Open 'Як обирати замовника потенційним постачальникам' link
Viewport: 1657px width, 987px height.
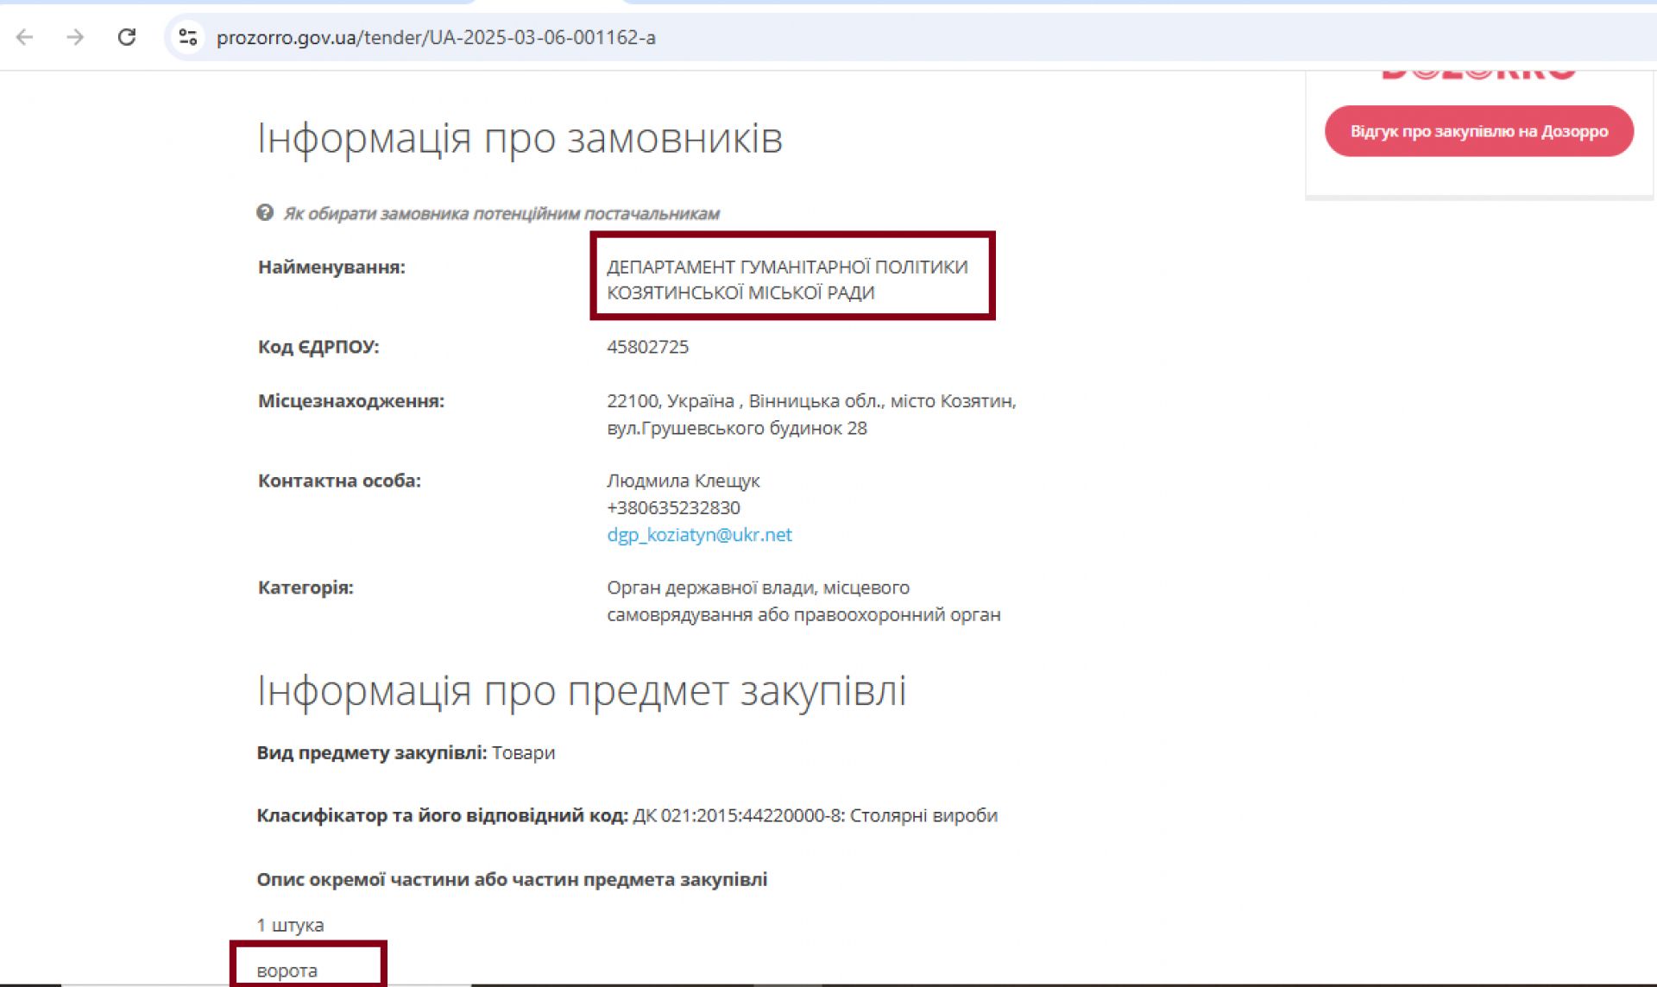tap(501, 213)
